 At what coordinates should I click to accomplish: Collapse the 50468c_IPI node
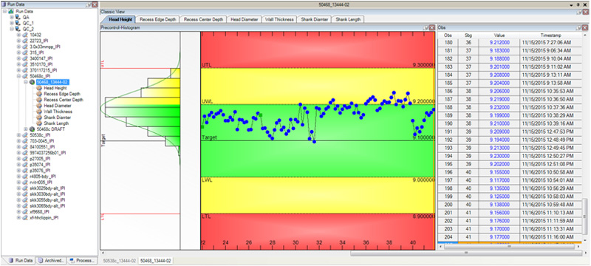point(19,76)
